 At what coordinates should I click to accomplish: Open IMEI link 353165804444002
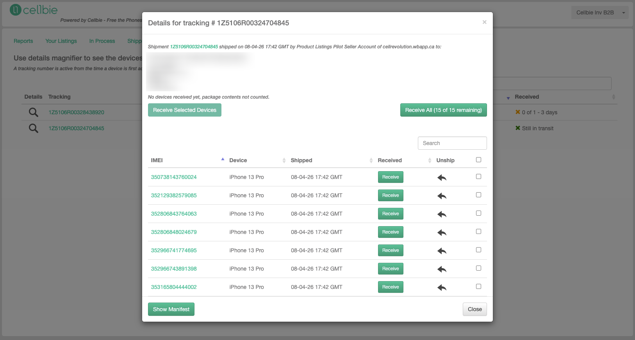click(174, 287)
